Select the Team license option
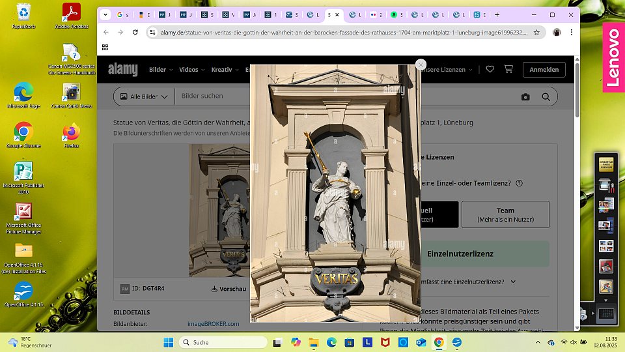The image size is (625, 352). 505,214
